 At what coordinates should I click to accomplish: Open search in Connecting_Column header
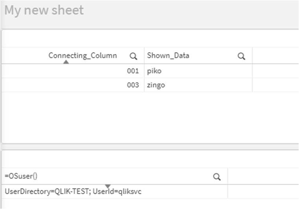133,56
